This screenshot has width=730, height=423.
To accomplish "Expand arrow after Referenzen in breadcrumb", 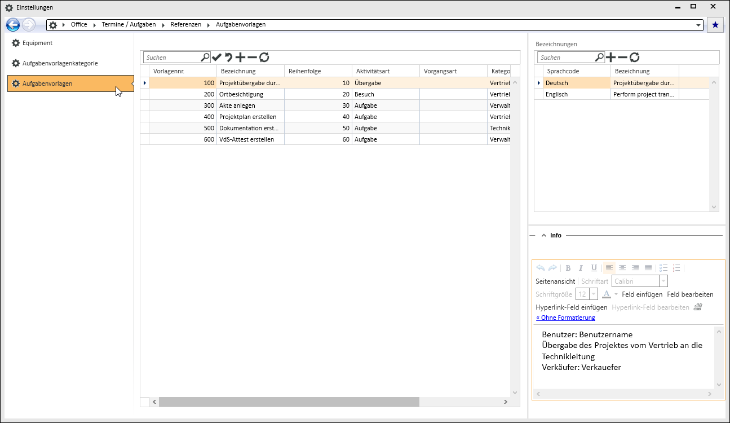I will coord(209,25).
